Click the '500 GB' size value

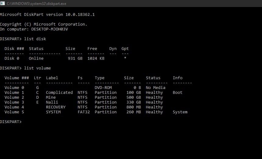(134, 97)
